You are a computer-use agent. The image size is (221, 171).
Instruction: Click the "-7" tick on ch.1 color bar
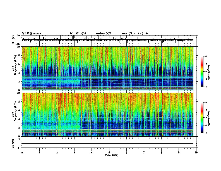206,87
